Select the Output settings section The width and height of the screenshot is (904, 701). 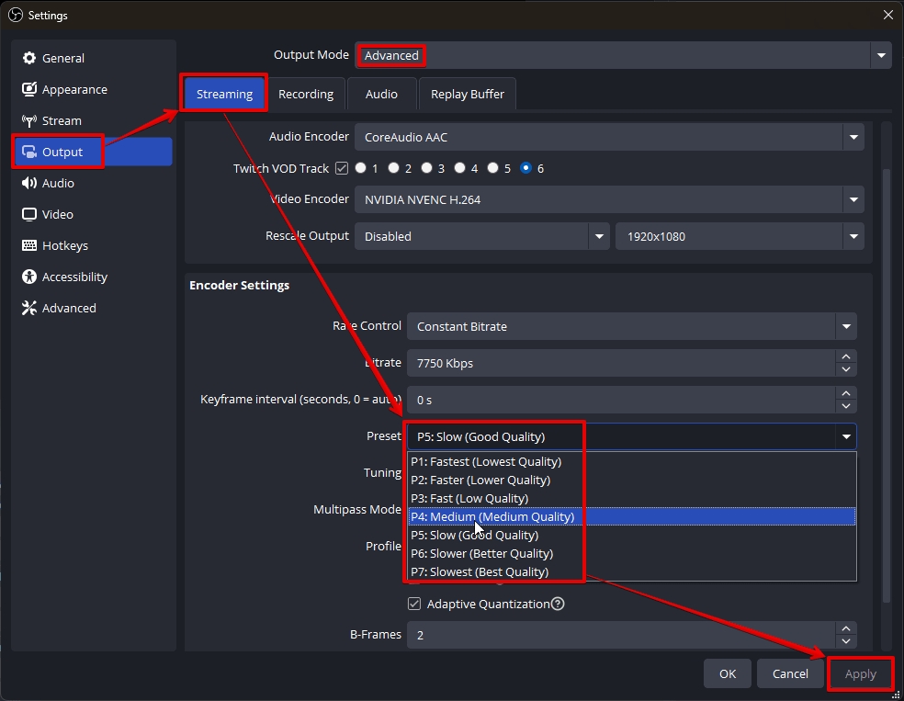pos(92,152)
